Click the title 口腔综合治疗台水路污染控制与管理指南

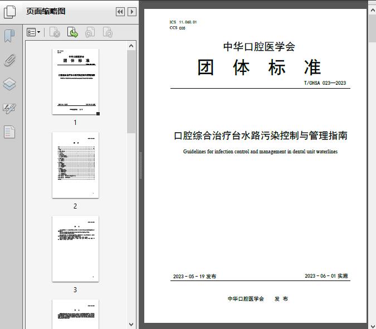tap(261, 136)
